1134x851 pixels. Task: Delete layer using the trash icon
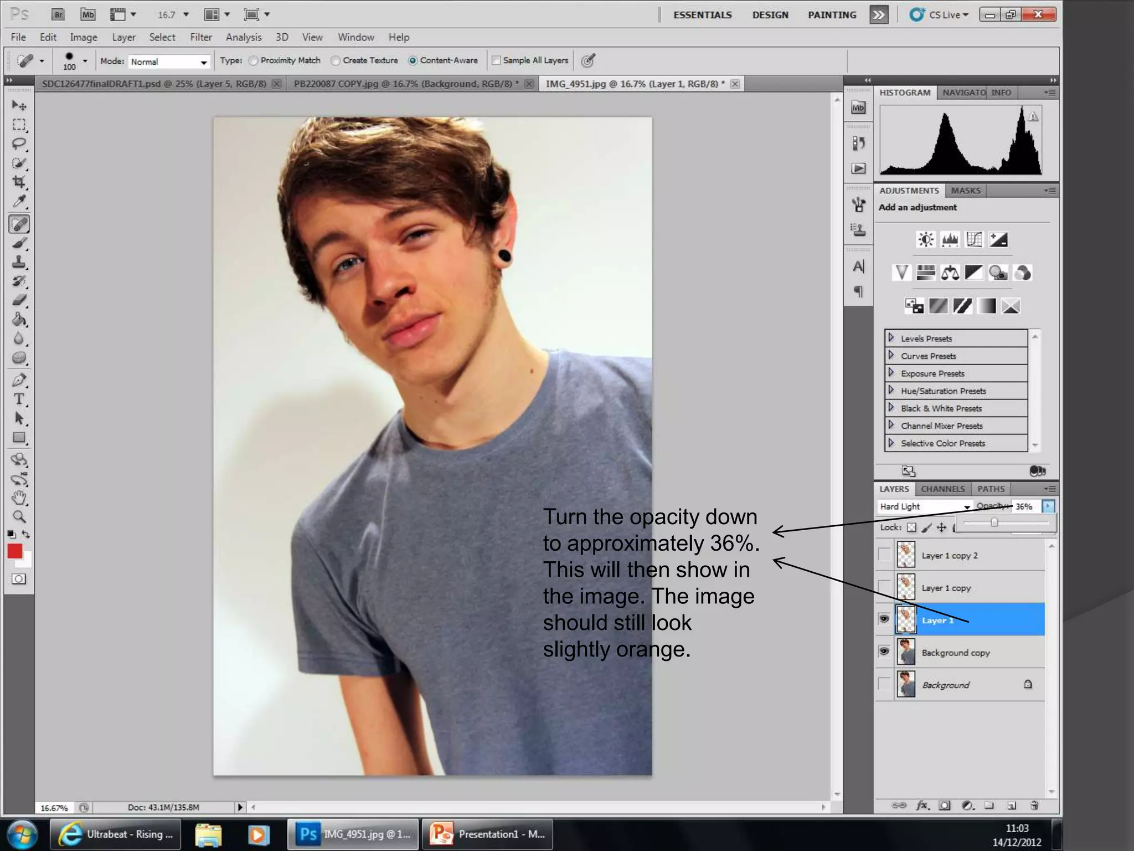(x=1034, y=806)
